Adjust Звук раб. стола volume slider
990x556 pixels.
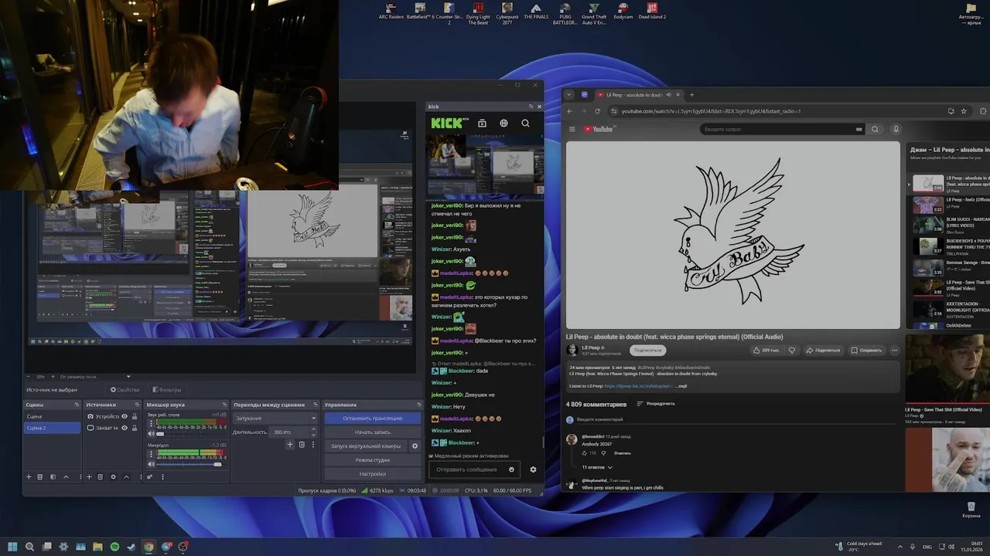[x=191, y=434]
